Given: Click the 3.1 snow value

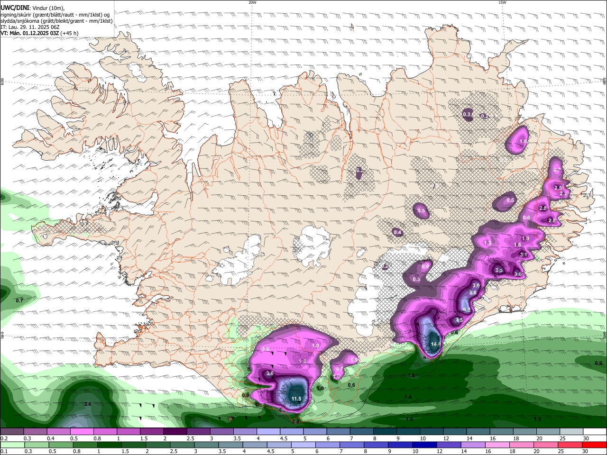Looking at the screenshot, I should tap(524, 255).
